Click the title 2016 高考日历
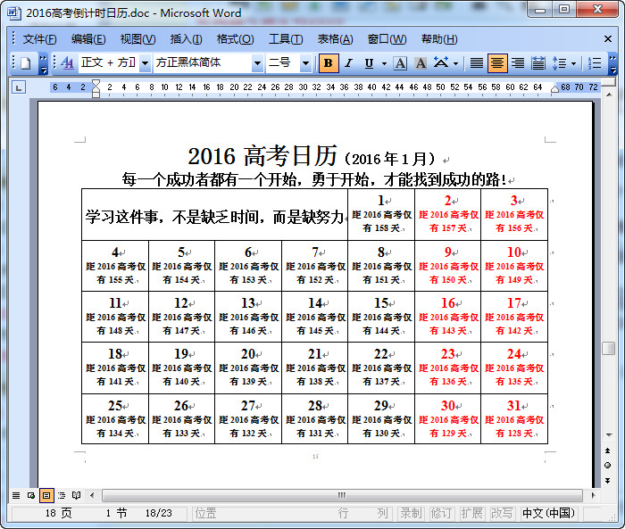 262,156
